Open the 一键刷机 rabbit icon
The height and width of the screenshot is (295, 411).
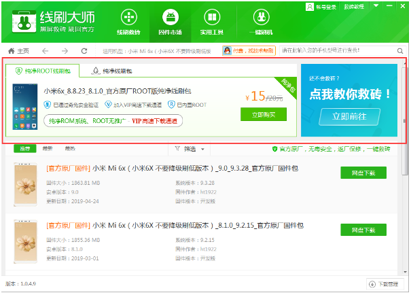[261, 17]
